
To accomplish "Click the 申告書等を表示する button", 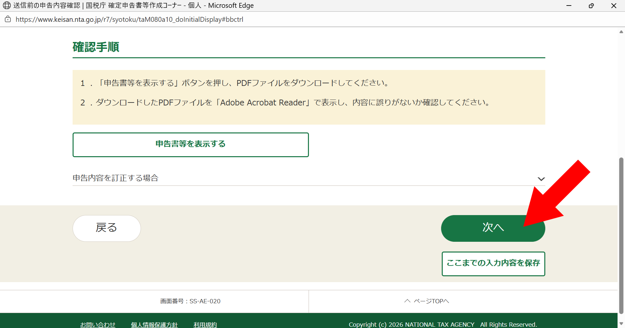I will [x=190, y=144].
